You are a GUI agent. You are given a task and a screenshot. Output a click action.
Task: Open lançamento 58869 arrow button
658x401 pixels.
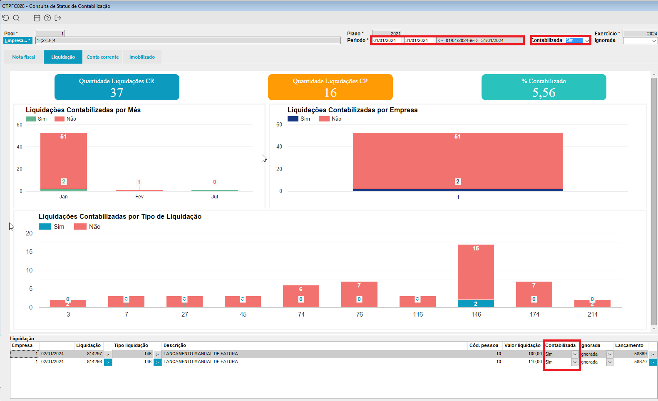[653, 354]
